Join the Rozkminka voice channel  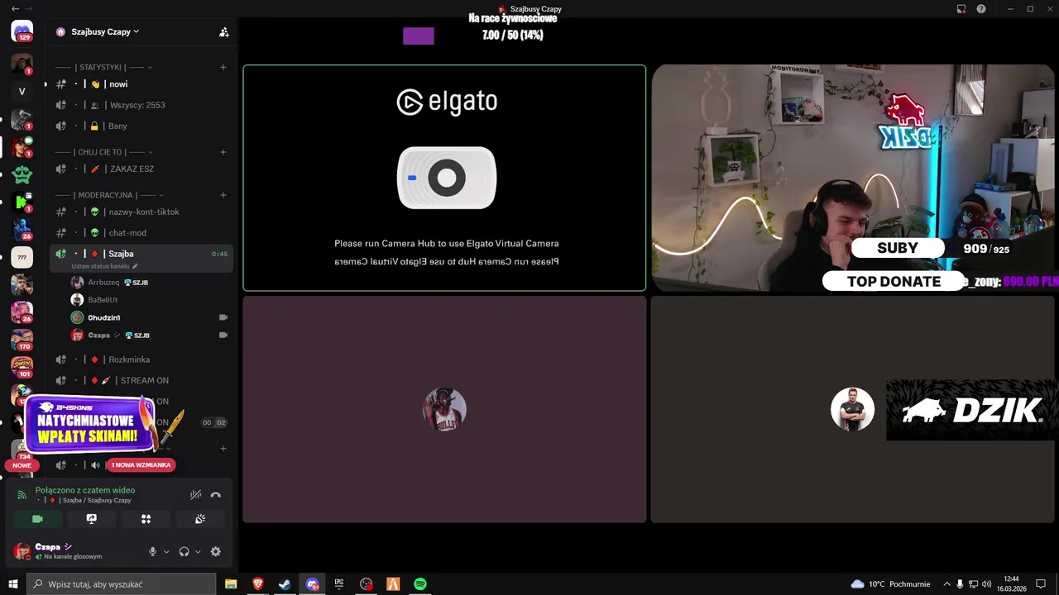coord(141,359)
